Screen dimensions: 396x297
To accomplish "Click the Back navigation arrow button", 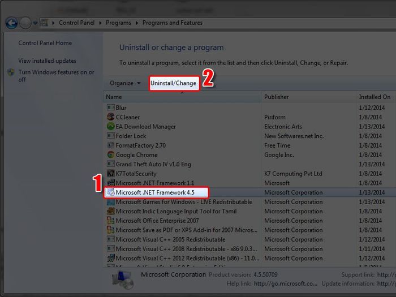I will pyautogui.click(x=12, y=23).
